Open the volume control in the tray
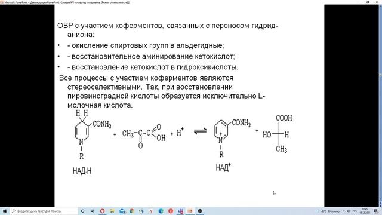This screenshot has width=382, height=215. click(349, 211)
